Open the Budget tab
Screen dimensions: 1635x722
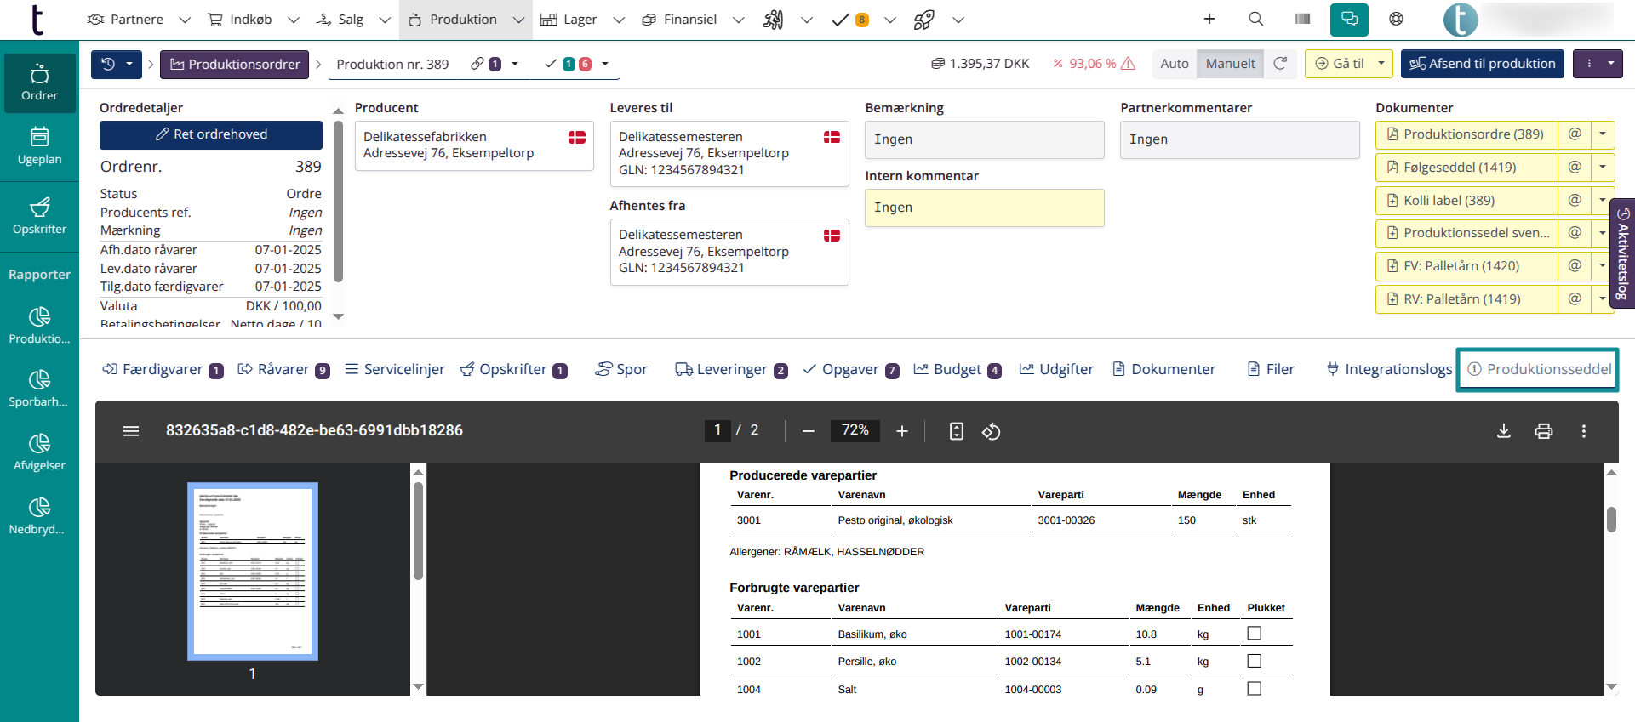[957, 369]
